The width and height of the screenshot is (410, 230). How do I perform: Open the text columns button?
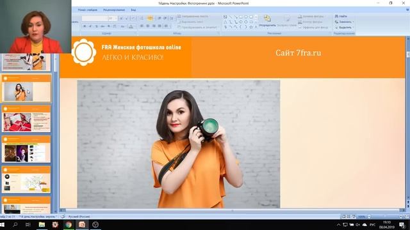(x=167, y=26)
